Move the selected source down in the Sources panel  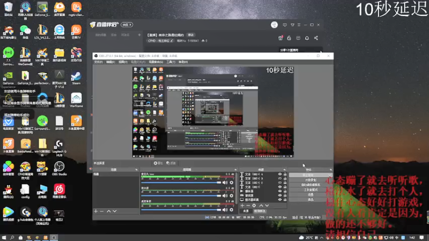(267, 206)
